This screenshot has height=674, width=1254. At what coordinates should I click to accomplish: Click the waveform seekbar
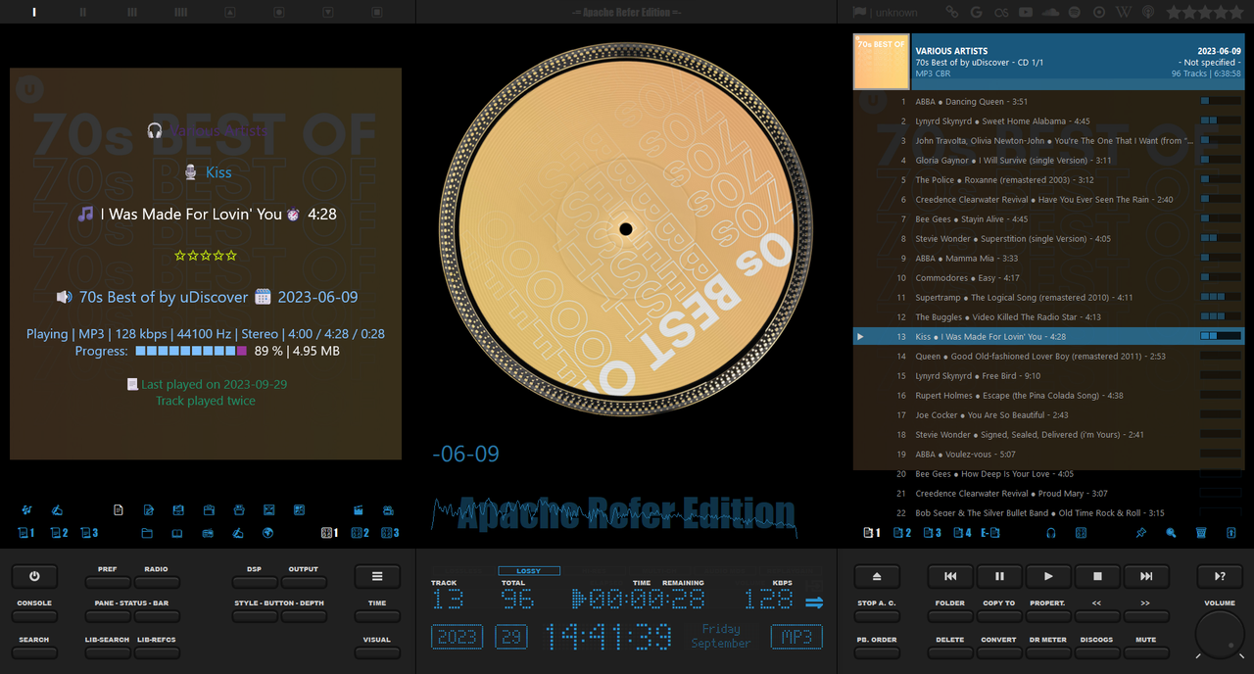(x=614, y=517)
